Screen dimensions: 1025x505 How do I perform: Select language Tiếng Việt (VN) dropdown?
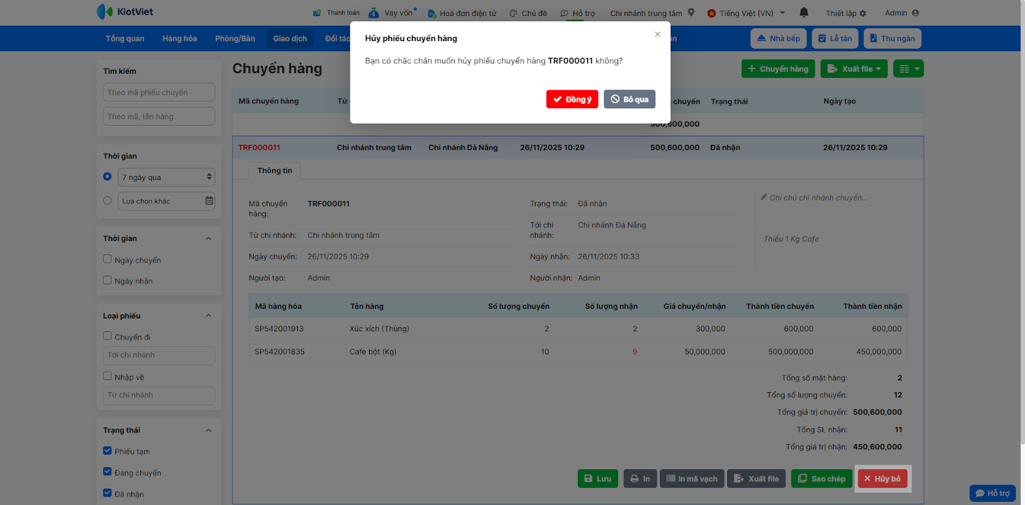pos(746,13)
